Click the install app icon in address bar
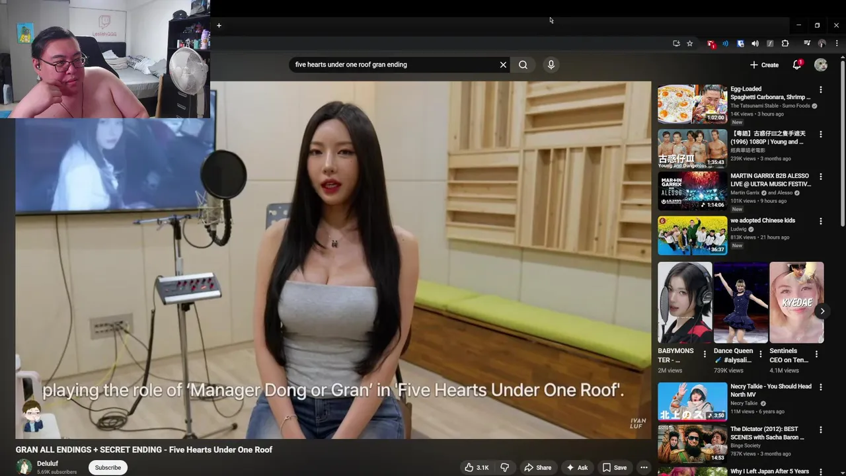 [x=676, y=44]
